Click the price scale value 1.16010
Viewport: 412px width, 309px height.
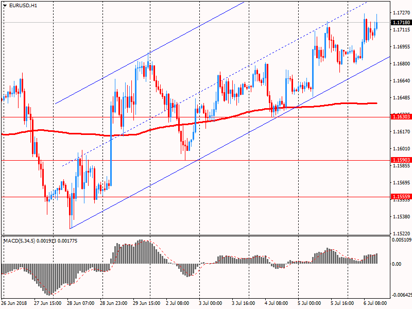402,149
